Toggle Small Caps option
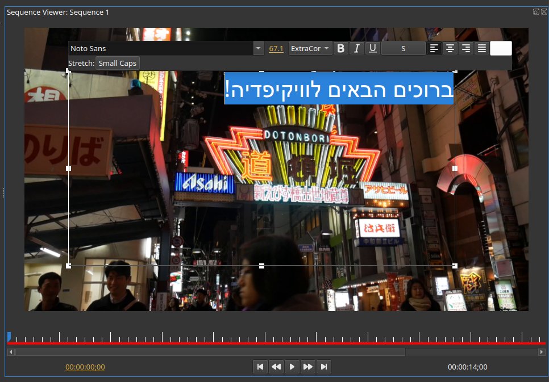The height and width of the screenshot is (382, 549). (118, 64)
